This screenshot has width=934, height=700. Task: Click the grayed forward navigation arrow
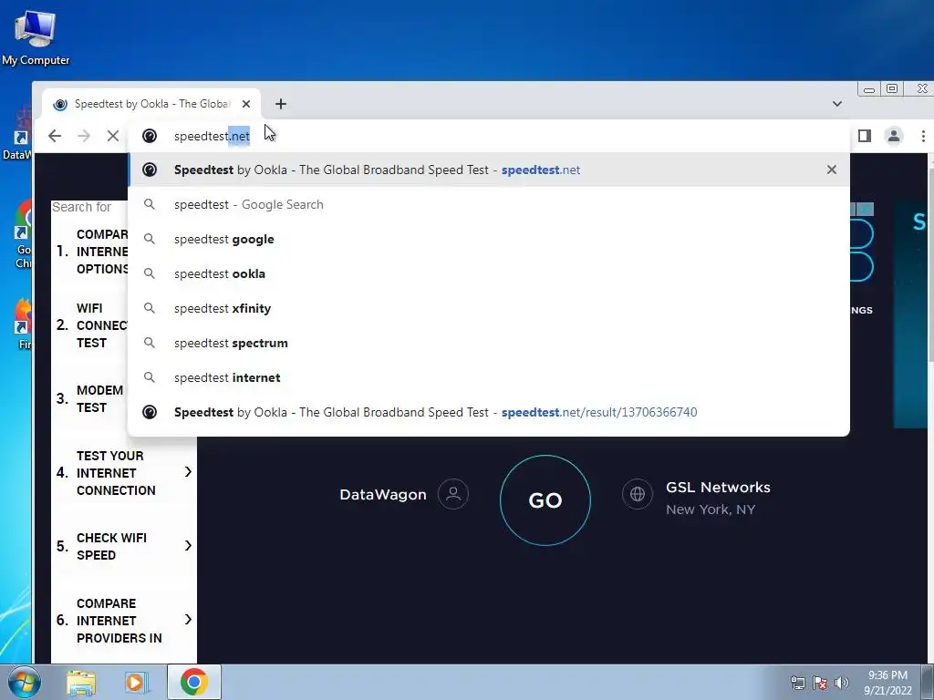(84, 137)
